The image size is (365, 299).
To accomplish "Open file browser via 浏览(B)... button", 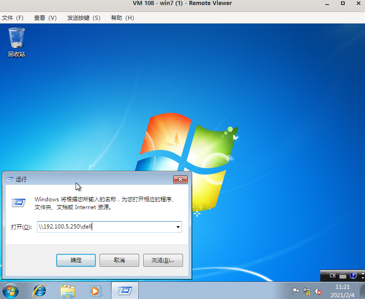I will [163, 260].
